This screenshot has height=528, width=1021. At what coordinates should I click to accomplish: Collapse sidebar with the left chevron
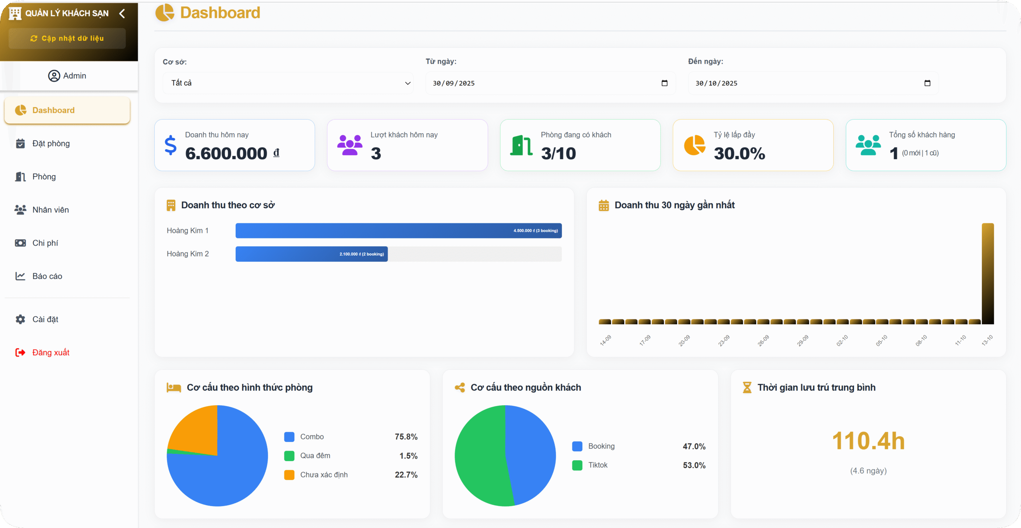tap(122, 14)
